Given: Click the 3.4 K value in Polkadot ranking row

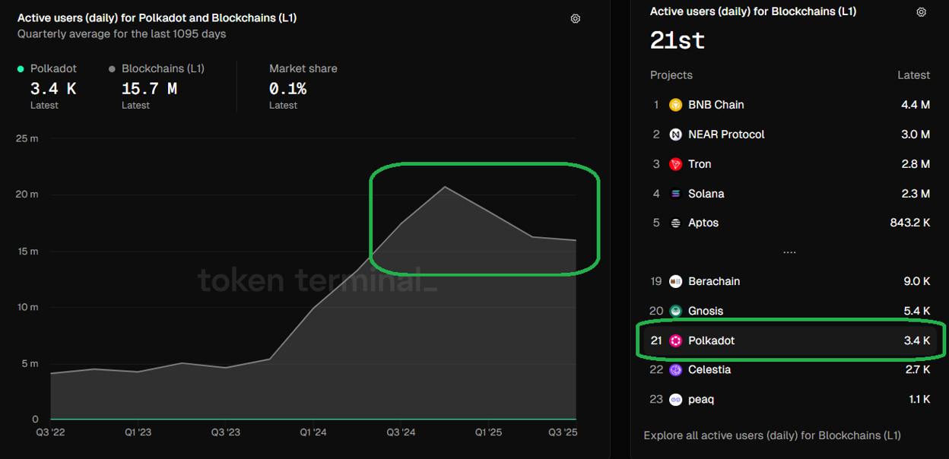Looking at the screenshot, I should pyautogui.click(x=917, y=340).
